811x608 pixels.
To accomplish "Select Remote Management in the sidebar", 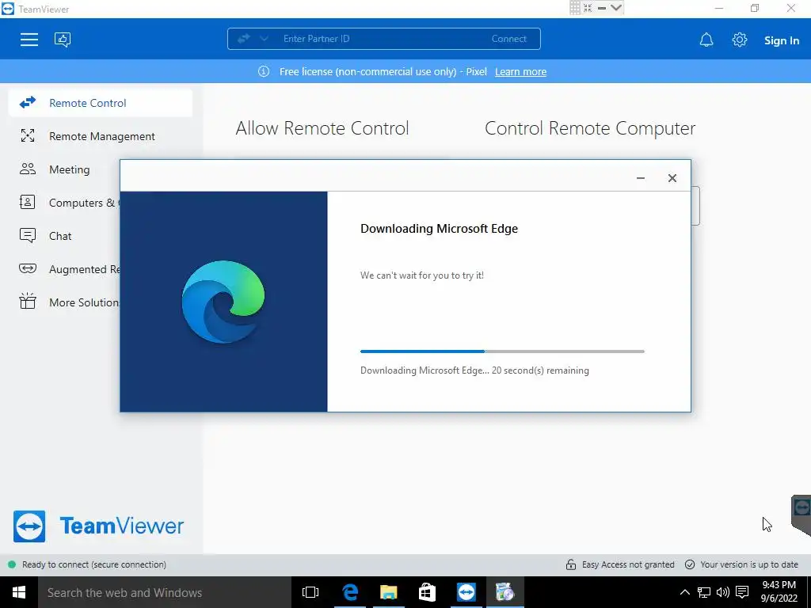I will pyautogui.click(x=101, y=136).
